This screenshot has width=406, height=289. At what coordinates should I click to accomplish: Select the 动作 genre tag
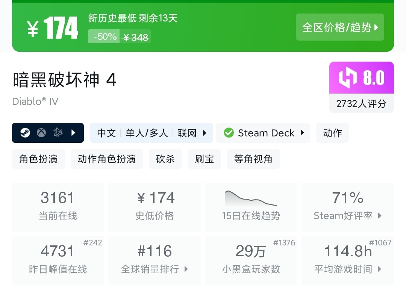pos(332,133)
